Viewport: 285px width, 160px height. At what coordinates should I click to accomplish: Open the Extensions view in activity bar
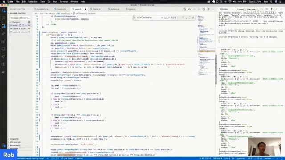(4, 41)
